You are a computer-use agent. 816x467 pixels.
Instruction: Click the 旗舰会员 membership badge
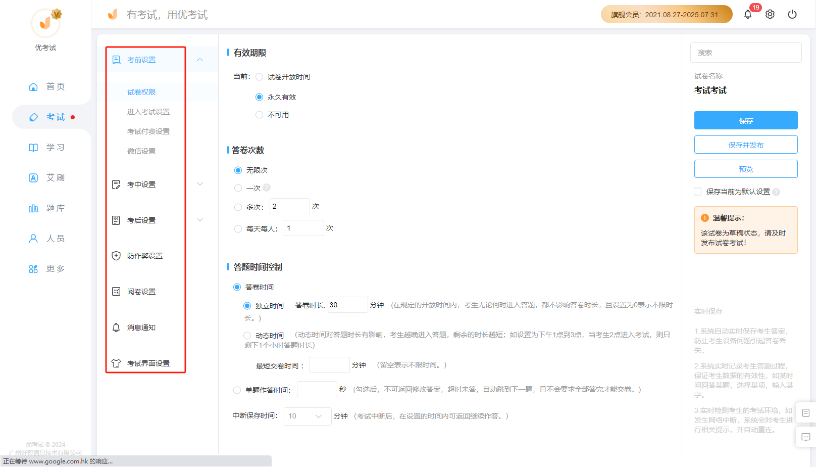(x=667, y=14)
